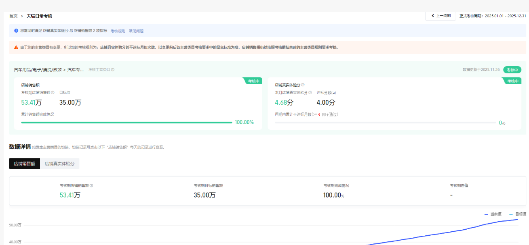The image size is (529, 245).
Task: Switch to 店铺真实体验分 data tab
Action: pos(60,164)
